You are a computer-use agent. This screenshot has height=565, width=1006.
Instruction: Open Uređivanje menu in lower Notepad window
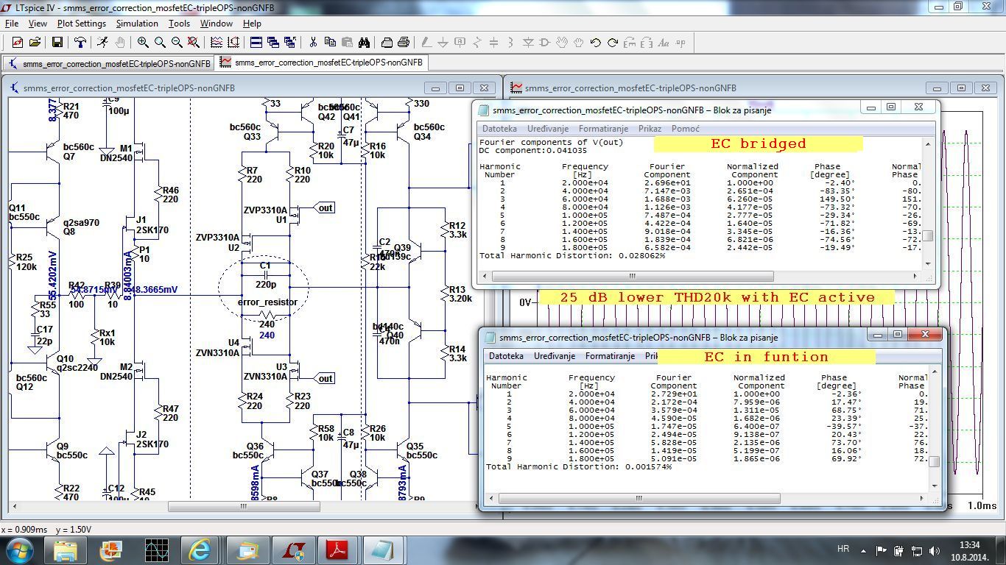[555, 356]
